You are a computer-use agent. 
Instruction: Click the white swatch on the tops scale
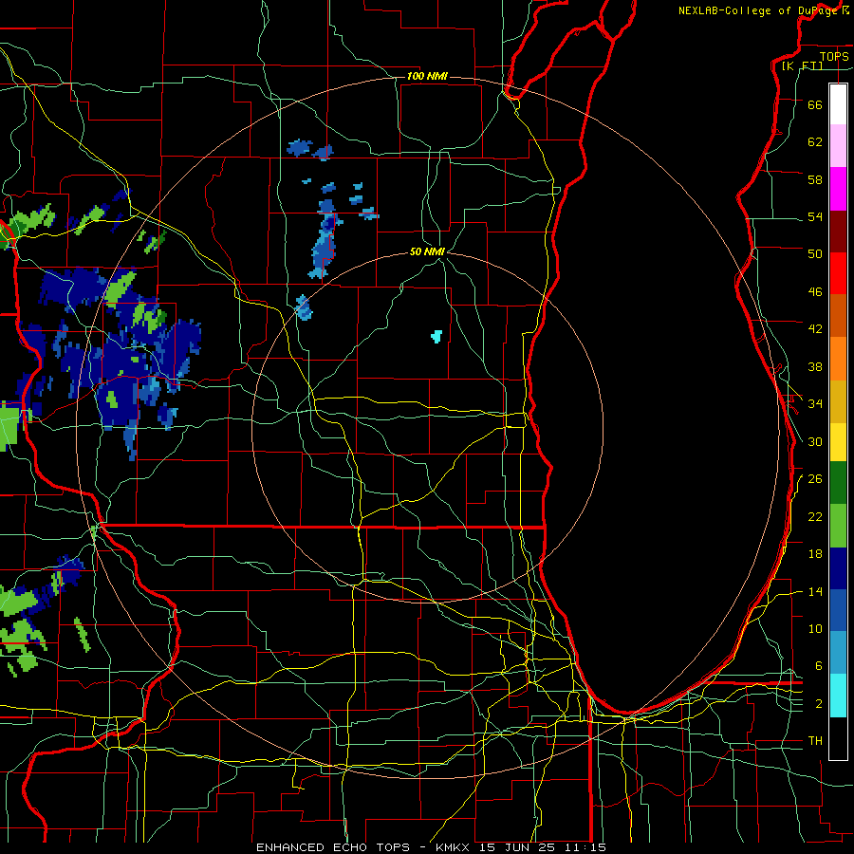pyautogui.click(x=838, y=104)
